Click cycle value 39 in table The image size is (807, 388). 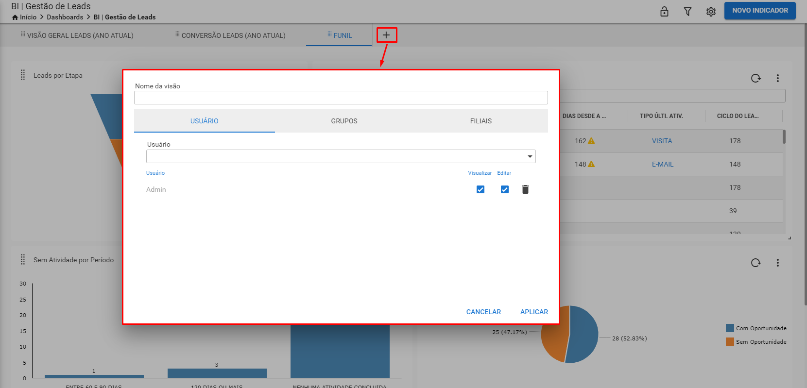(733, 211)
